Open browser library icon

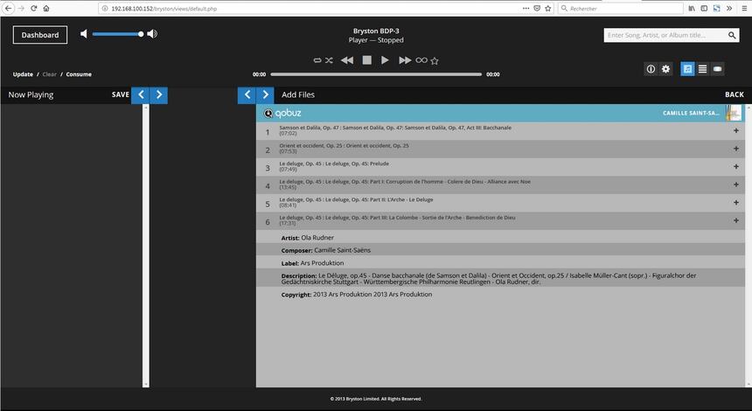coord(692,8)
